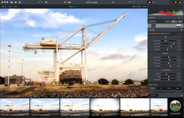Toggle the Top & Bottom Adjustment enable dot
Viewport: 184px width, 118px height.
pos(179,34)
